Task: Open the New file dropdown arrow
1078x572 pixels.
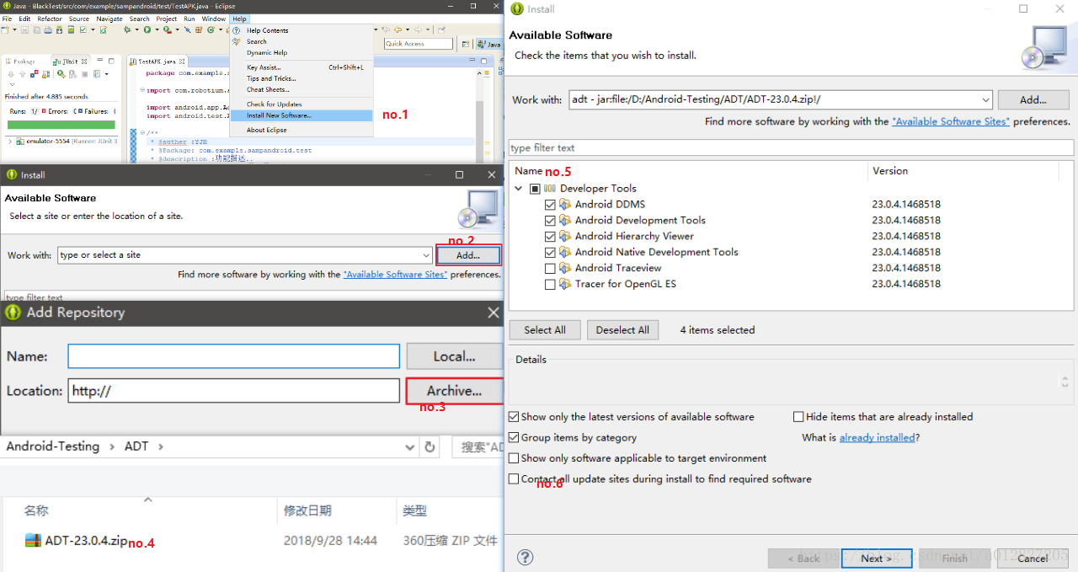Action: 14,29
